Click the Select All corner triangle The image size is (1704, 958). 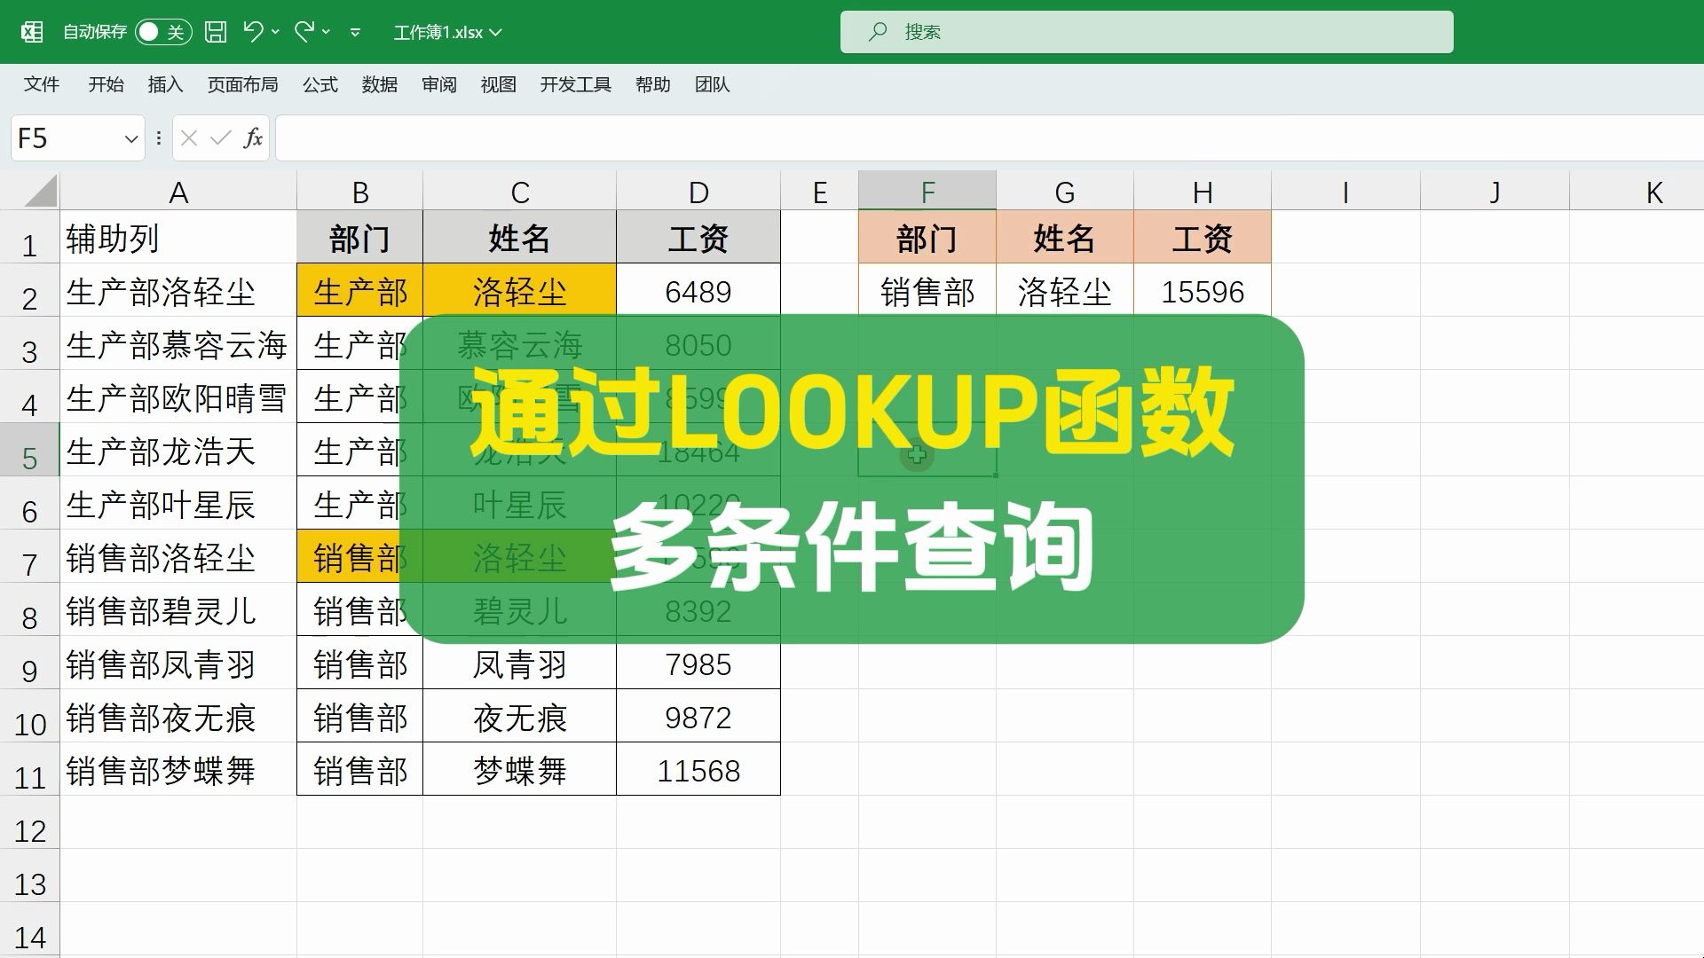tap(40, 191)
